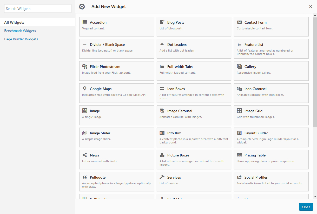Click the Social Profiles share icon
The height and width of the screenshot is (214, 317).
pos(239,177)
